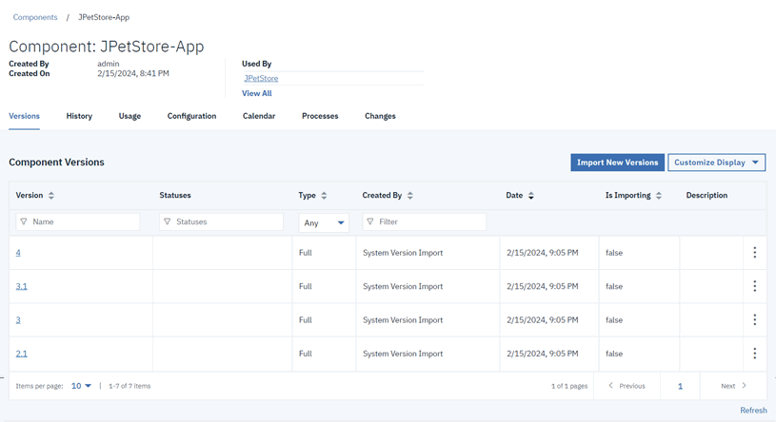The height and width of the screenshot is (422, 776).
Task: Open the JPetStore application link
Action: 261,79
